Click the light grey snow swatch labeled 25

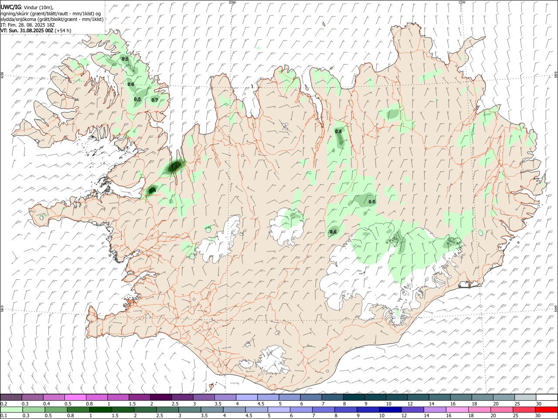pyautogui.click(x=525, y=398)
